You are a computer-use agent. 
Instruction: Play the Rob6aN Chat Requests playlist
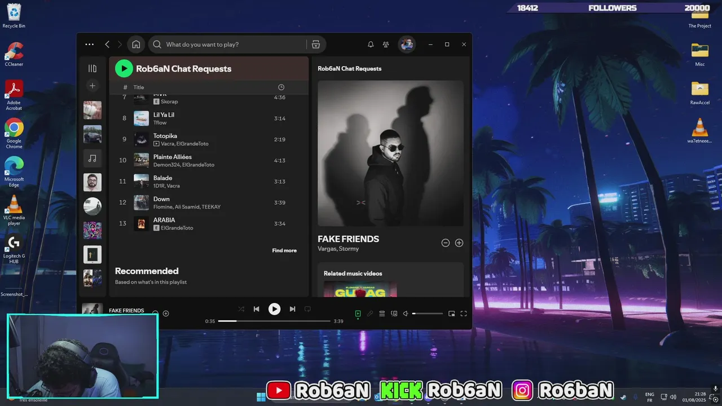[124, 69]
